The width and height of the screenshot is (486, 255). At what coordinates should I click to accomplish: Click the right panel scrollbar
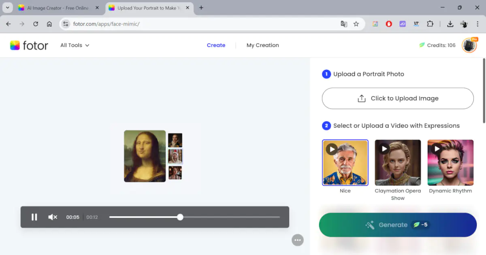pyautogui.click(x=484, y=91)
